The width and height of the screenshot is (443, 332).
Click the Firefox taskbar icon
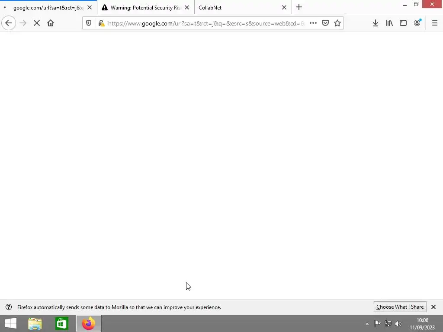[88, 323]
